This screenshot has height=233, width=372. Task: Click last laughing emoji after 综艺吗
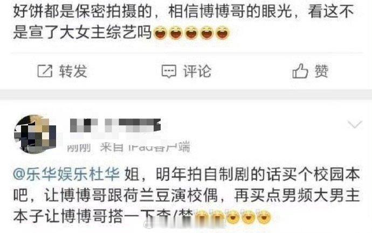point(222,32)
